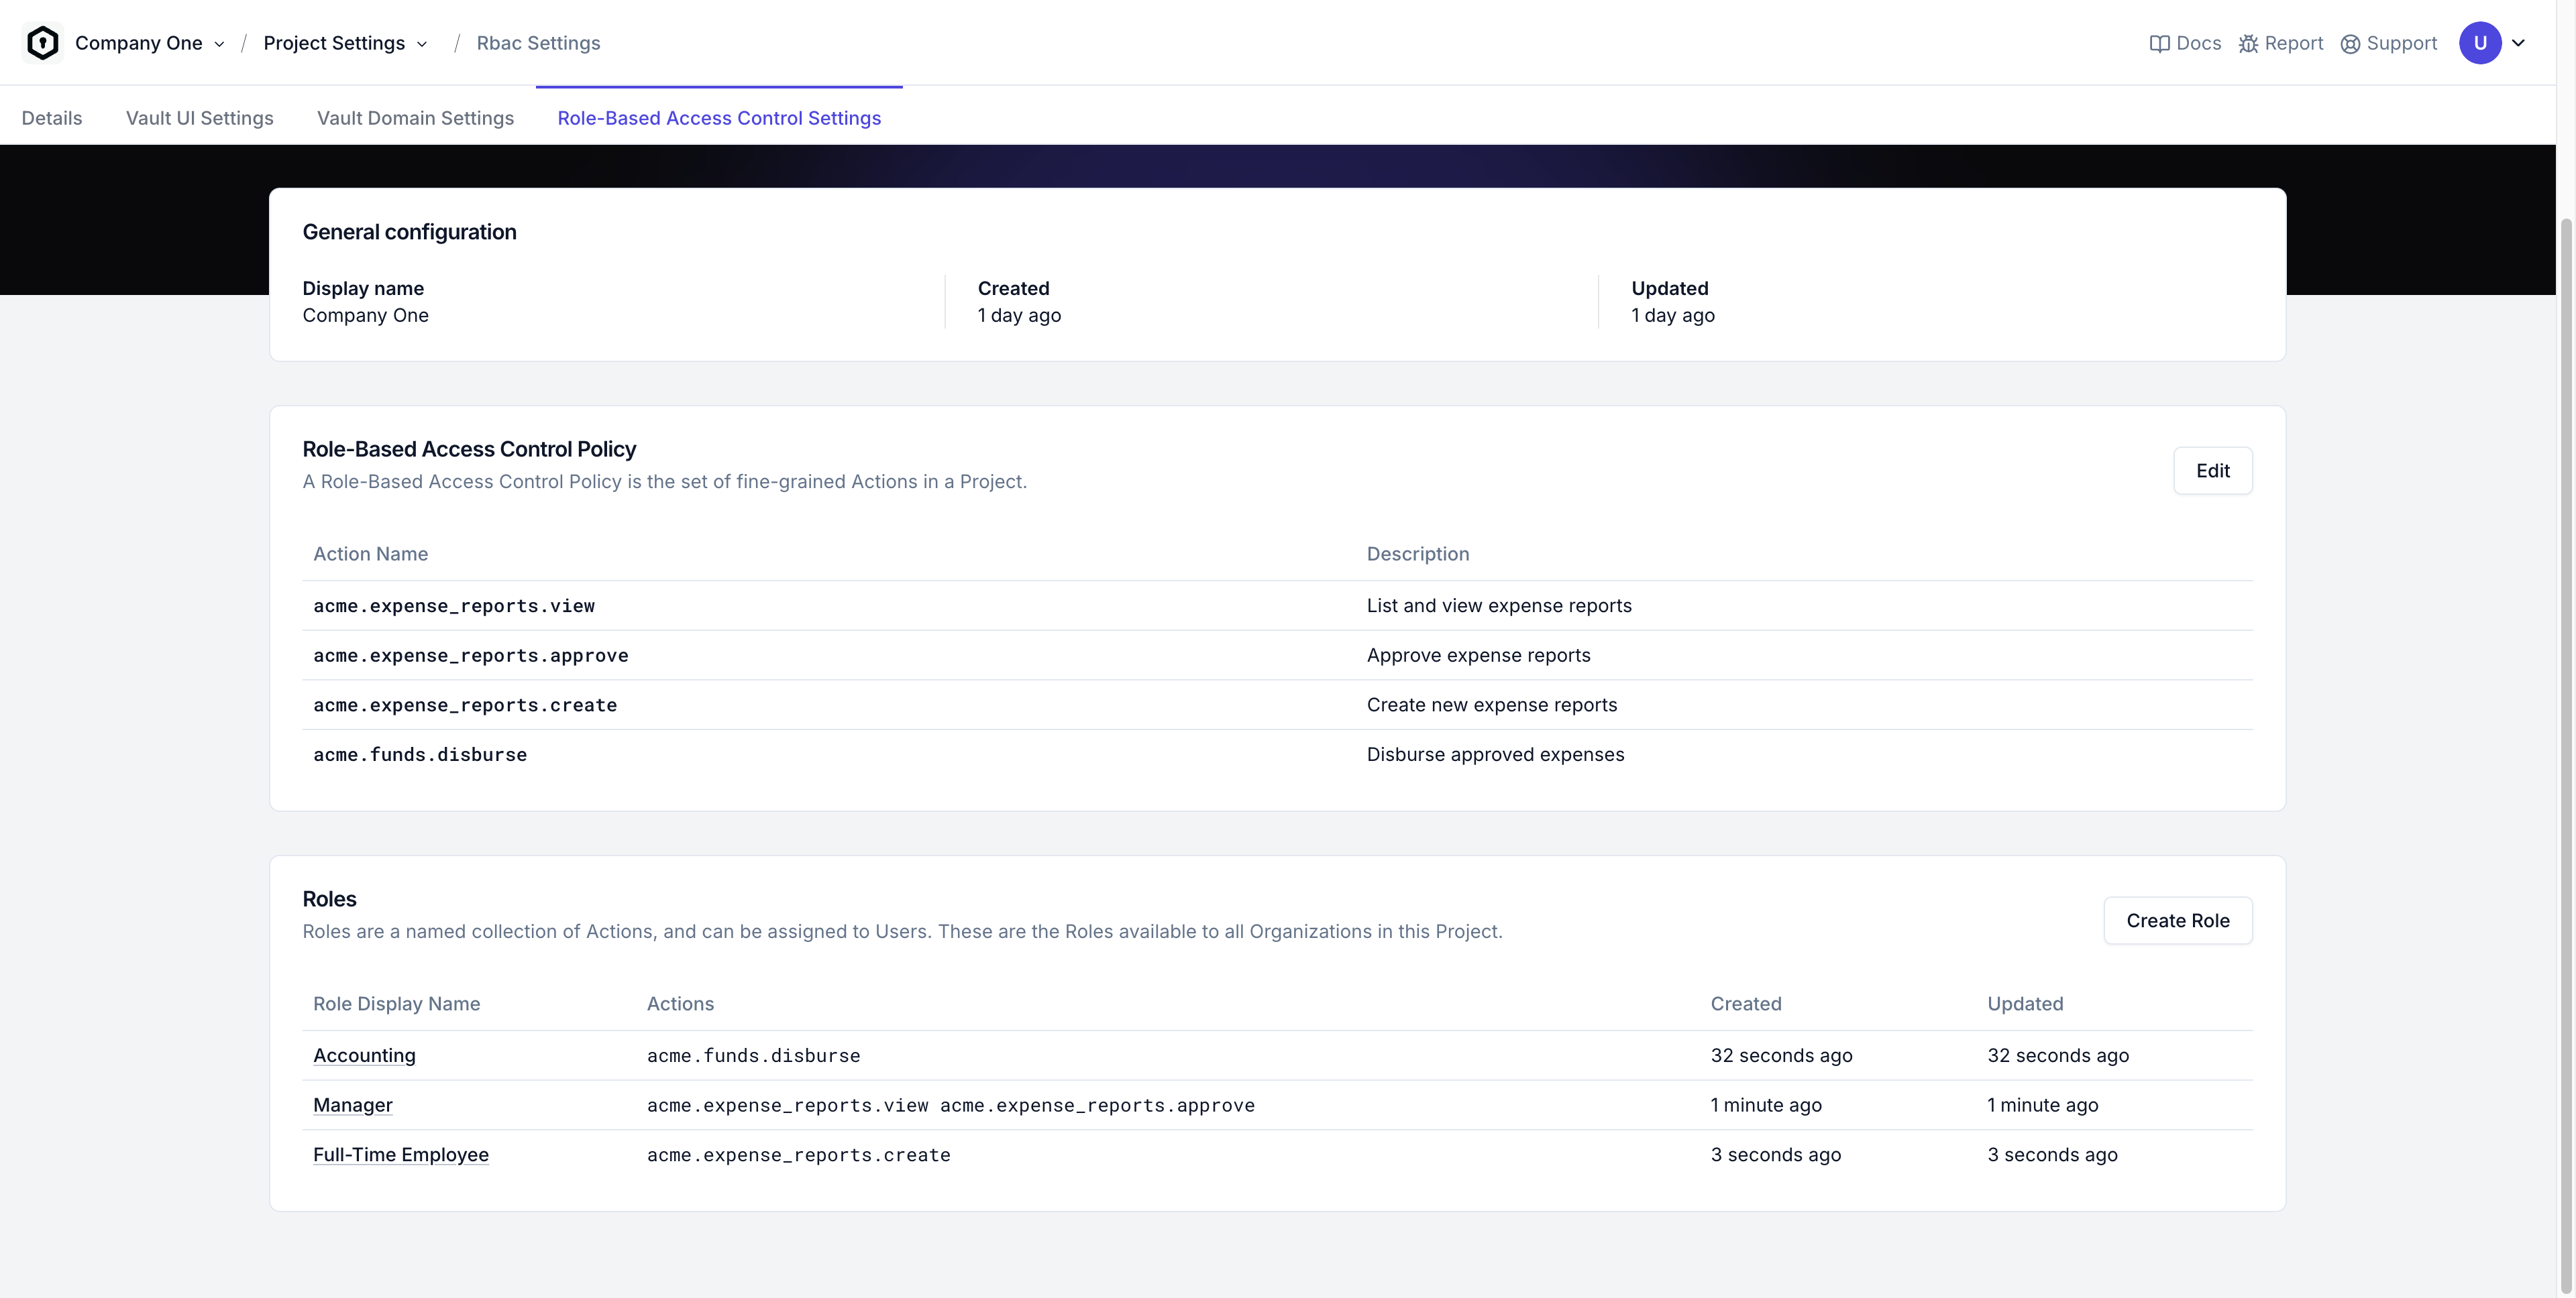Open the user avatar U menu
Image resolution: width=2576 pixels, height=1298 pixels.
[2480, 43]
